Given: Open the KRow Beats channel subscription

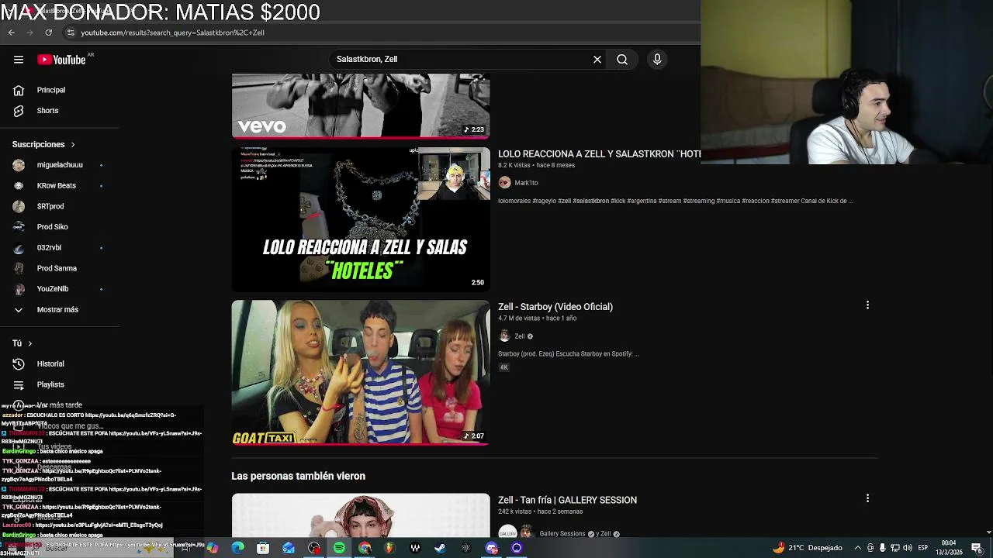Looking at the screenshot, I should click(57, 186).
